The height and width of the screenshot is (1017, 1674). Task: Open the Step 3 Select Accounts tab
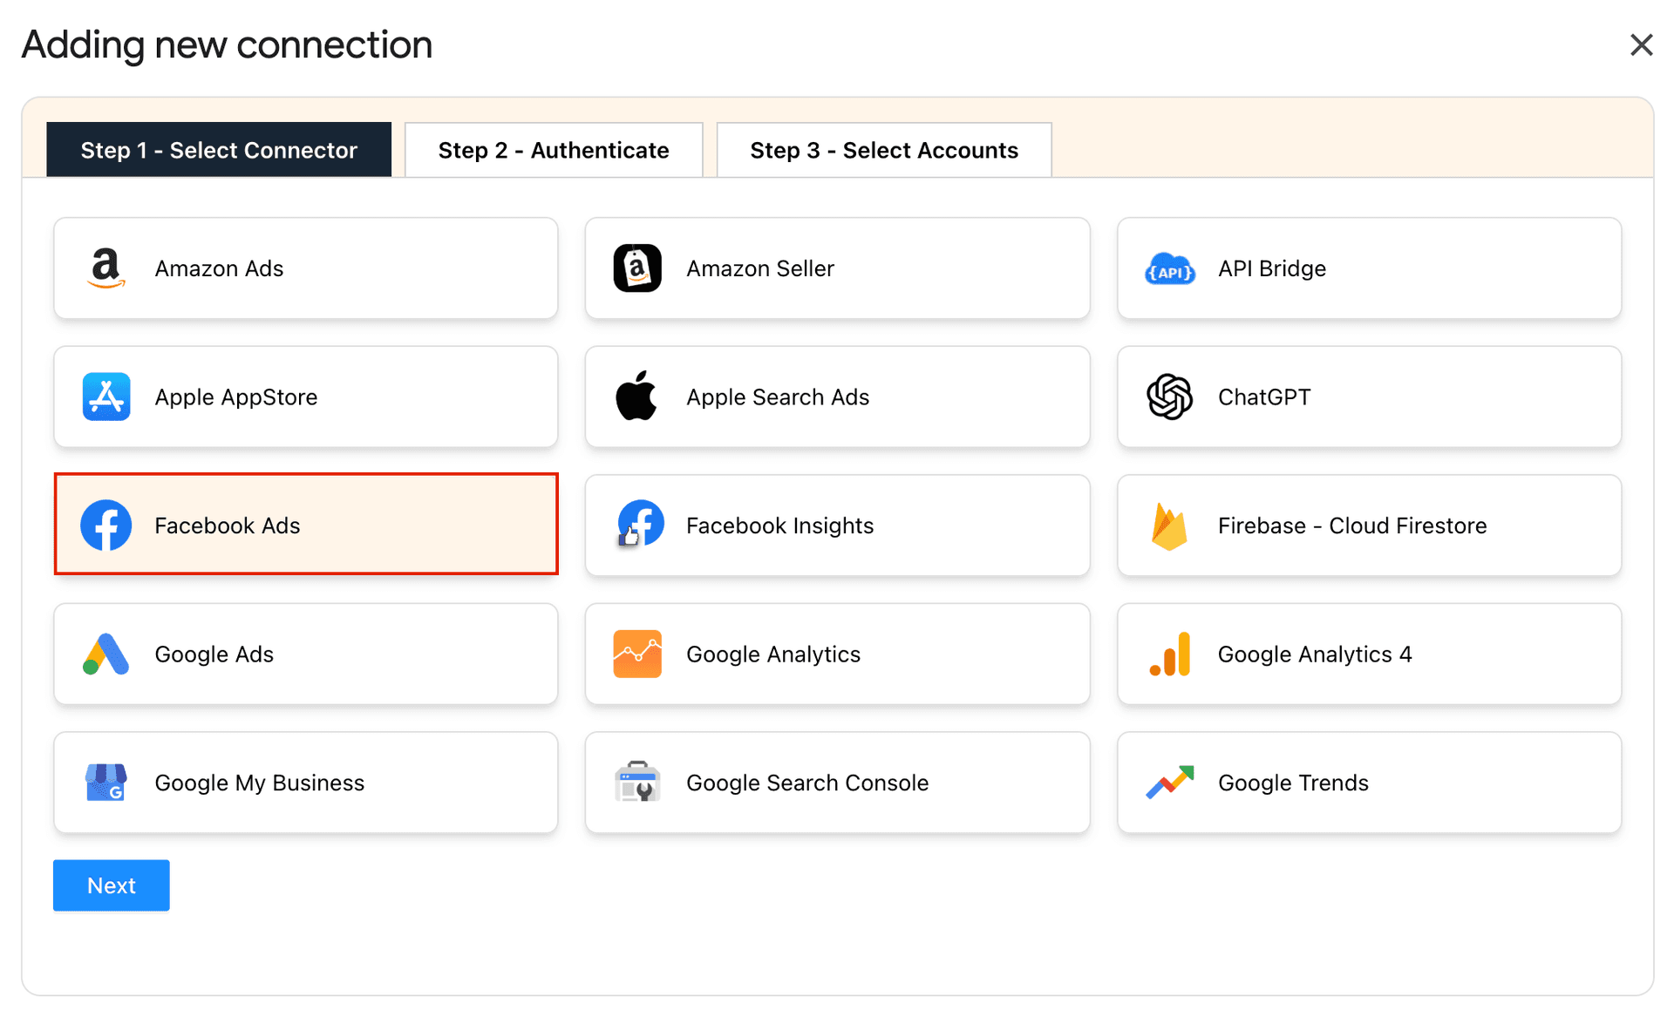point(883,149)
